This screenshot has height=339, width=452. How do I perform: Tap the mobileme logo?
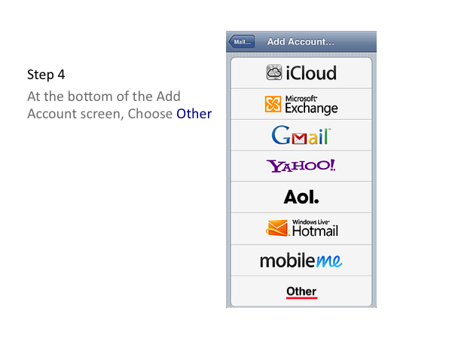(x=301, y=261)
